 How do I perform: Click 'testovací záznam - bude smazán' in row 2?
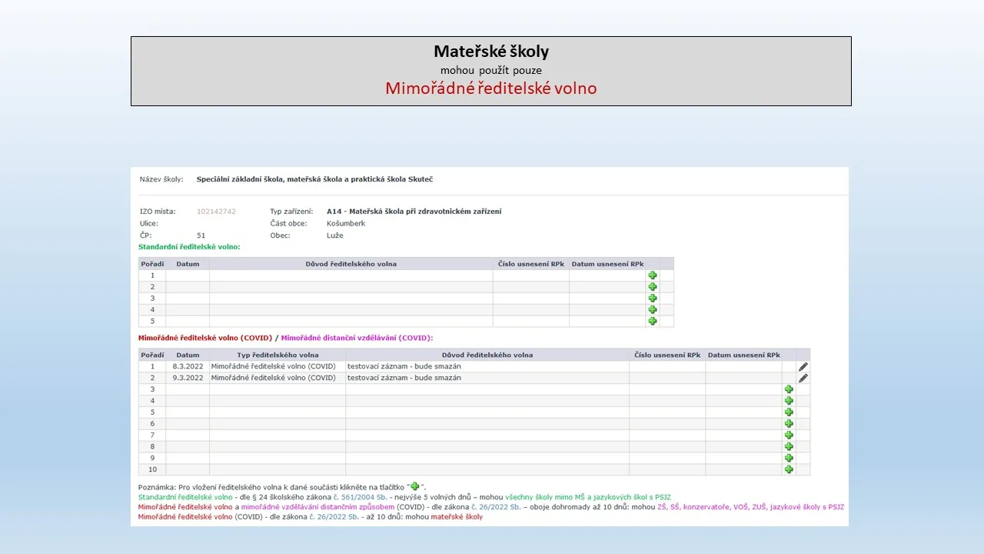(x=404, y=378)
